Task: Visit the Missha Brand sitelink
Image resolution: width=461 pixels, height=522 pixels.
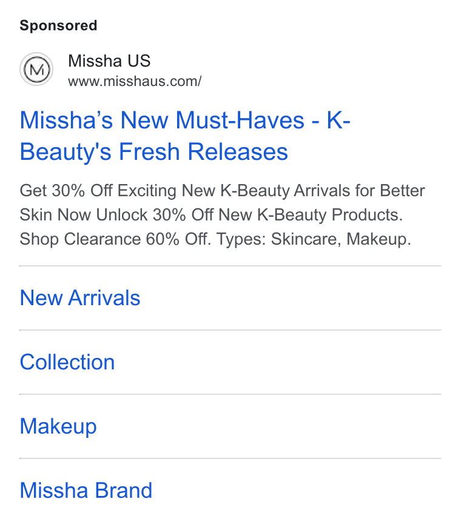Action: (x=86, y=491)
